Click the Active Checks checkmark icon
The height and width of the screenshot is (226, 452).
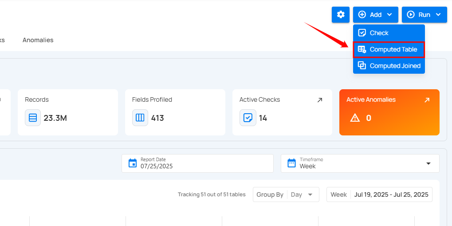248,118
